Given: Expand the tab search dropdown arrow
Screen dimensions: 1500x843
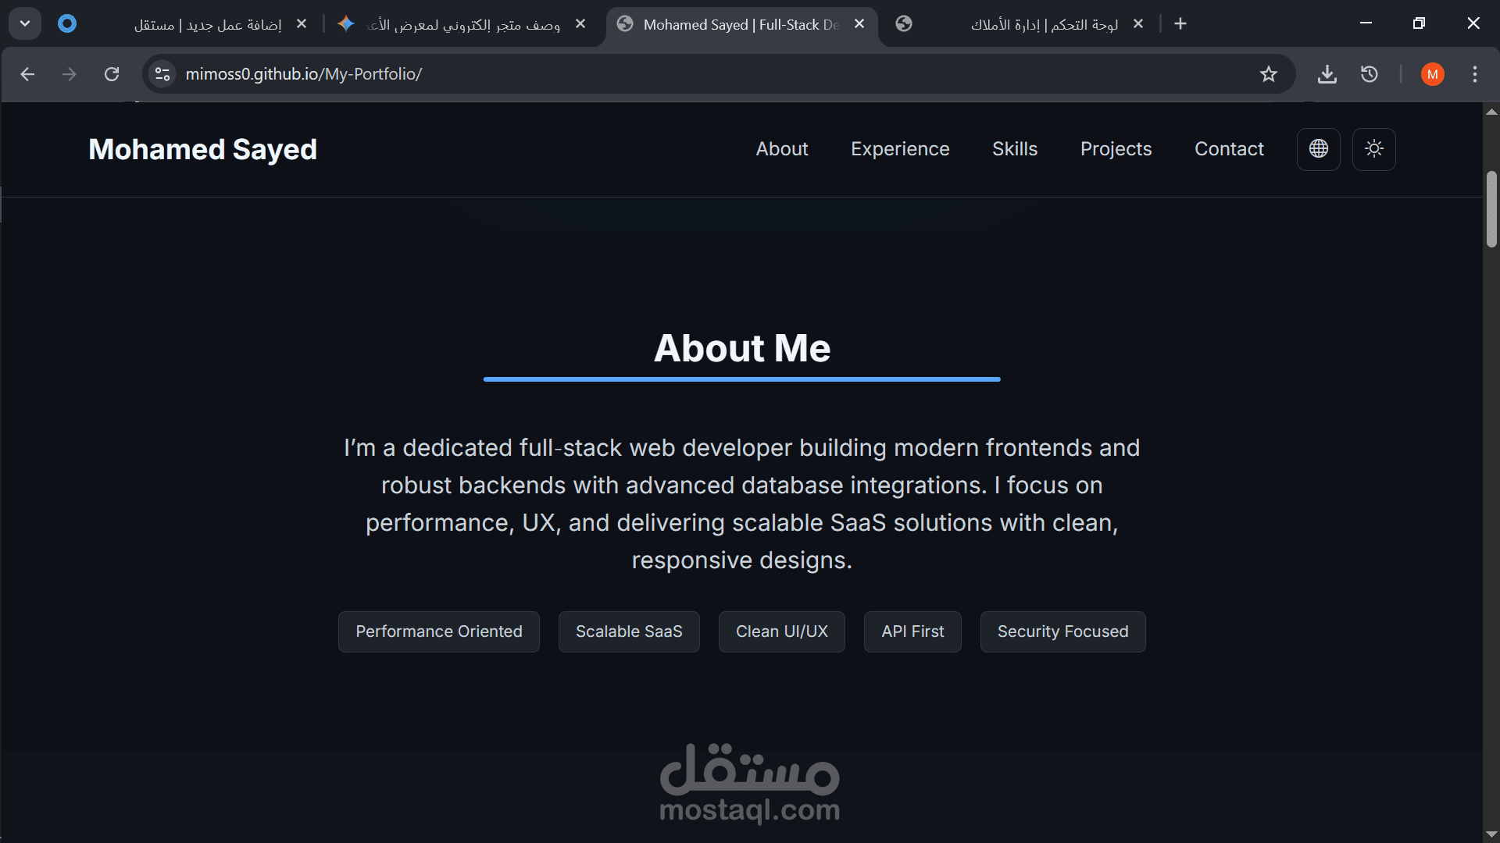Looking at the screenshot, I should 25,23.
